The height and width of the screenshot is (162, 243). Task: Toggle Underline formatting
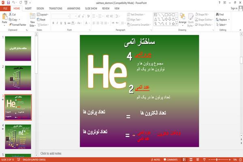coord(61,23)
